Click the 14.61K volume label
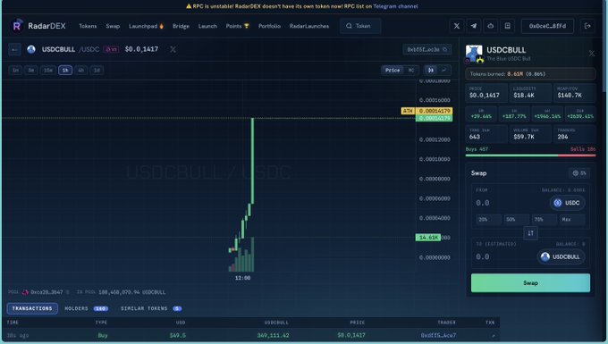This screenshot has width=608, height=344. (428, 238)
